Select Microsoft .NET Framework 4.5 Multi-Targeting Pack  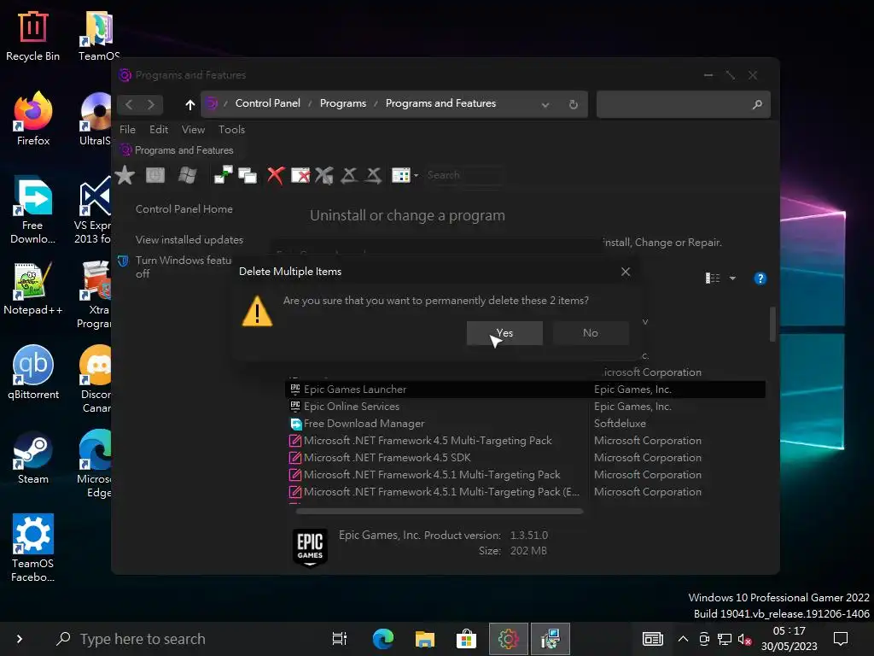(x=525, y=441)
